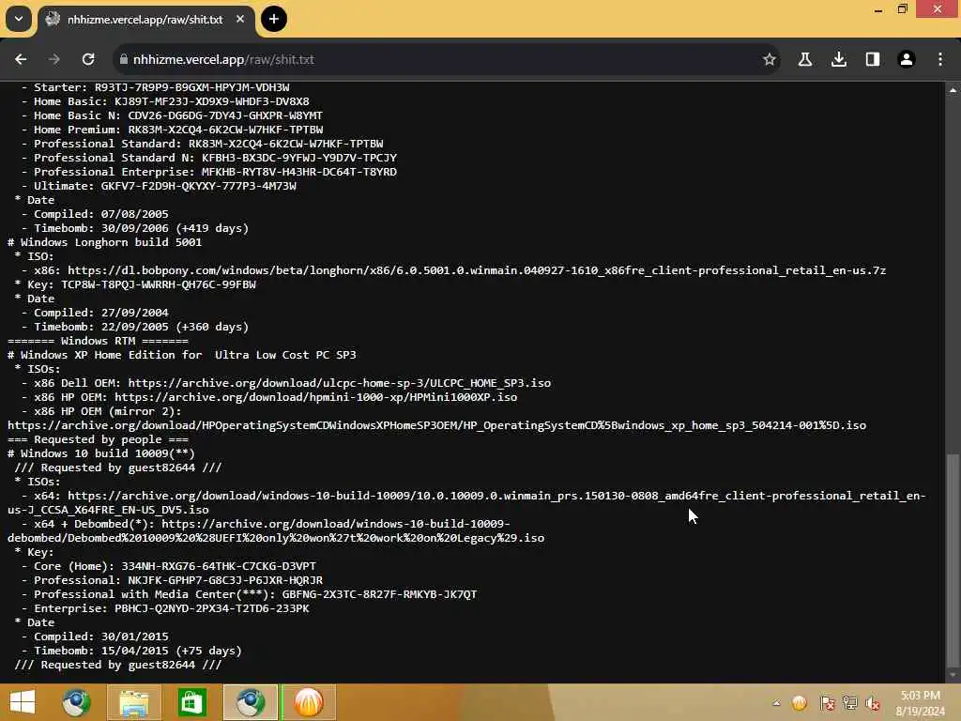Click the '======= Windows RTM =======' heading
Image resolution: width=961 pixels, height=721 pixels.
(98, 341)
